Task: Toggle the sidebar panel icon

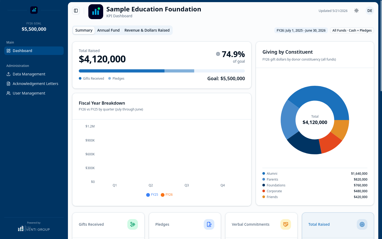Action: click(76, 11)
